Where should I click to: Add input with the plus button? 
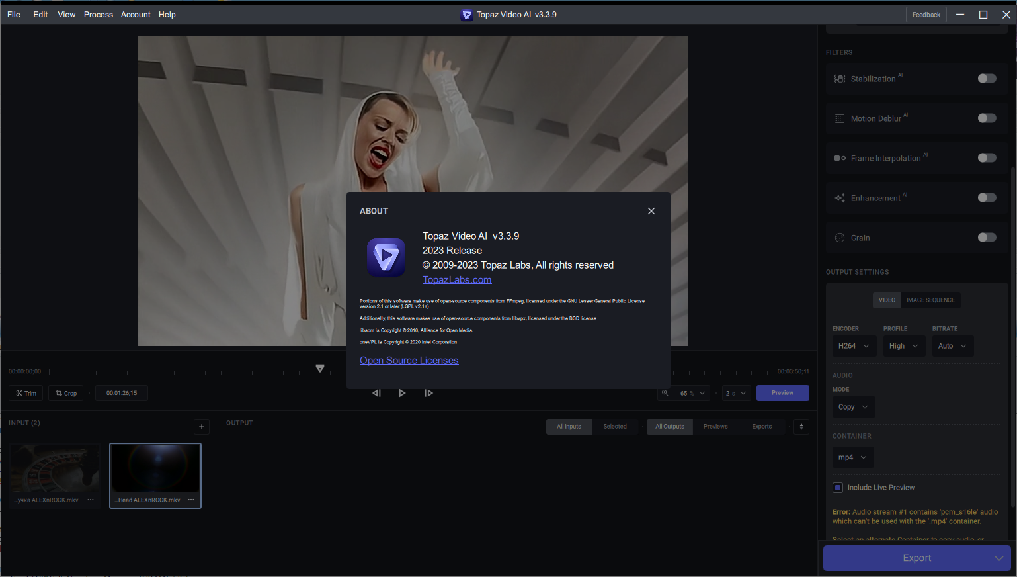click(202, 427)
